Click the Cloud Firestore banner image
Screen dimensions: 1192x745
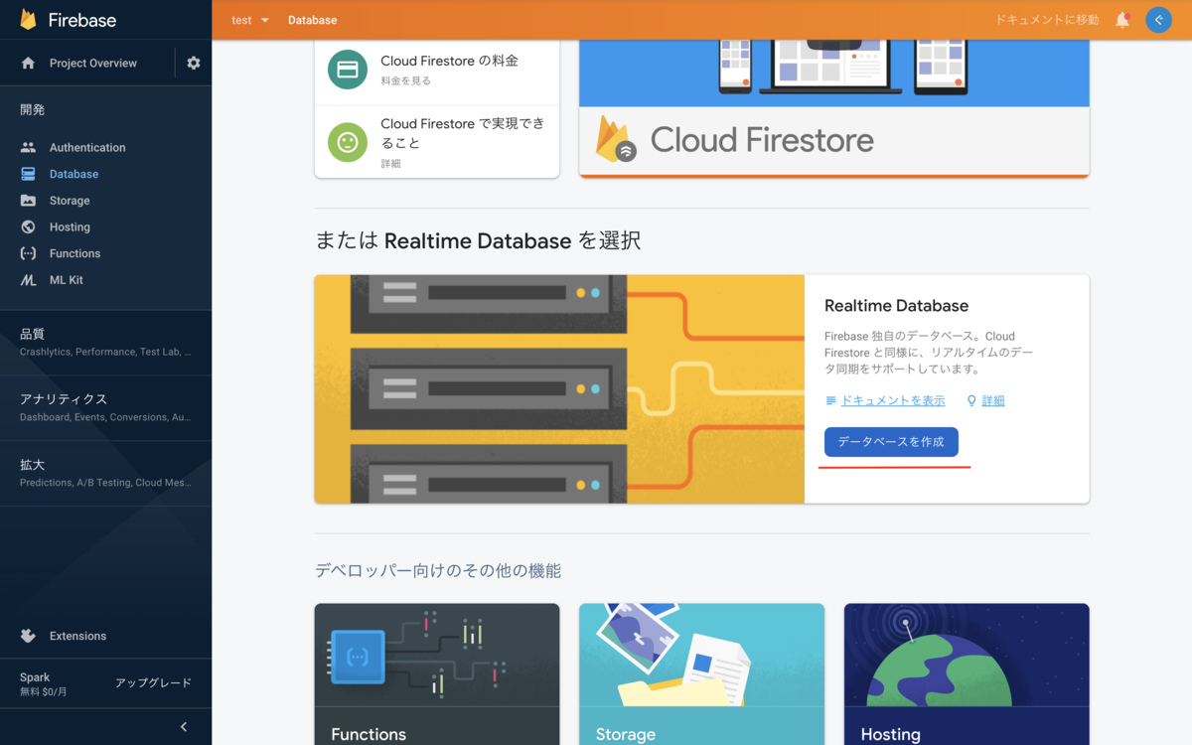point(834,109)
